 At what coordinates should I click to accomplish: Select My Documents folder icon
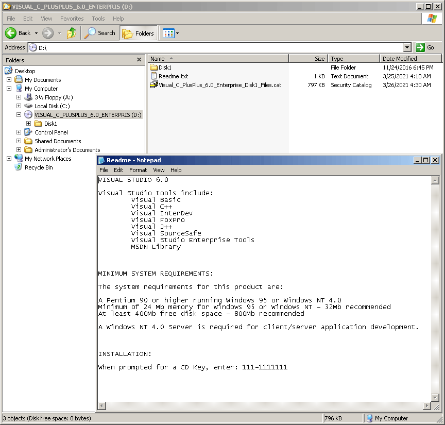pos(19,79)
